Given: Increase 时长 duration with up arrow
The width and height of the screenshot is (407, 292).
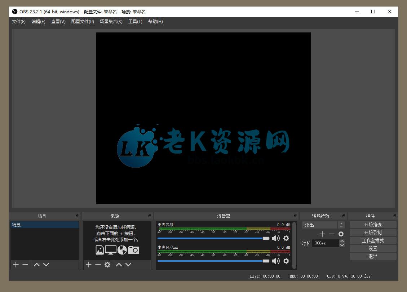Looking at the screenshot, I should click(x=342, y=242).
